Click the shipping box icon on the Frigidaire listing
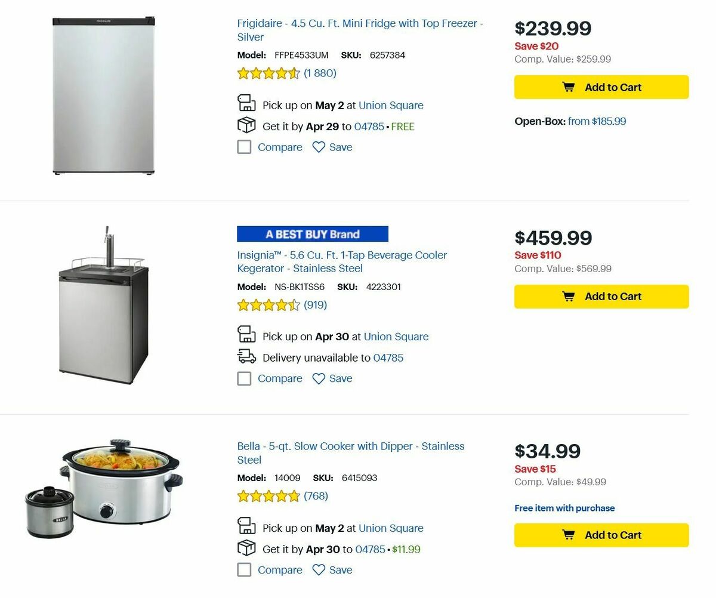Image resolution: width=716 pixels, height=598 pixels. (x=246, y=125)
